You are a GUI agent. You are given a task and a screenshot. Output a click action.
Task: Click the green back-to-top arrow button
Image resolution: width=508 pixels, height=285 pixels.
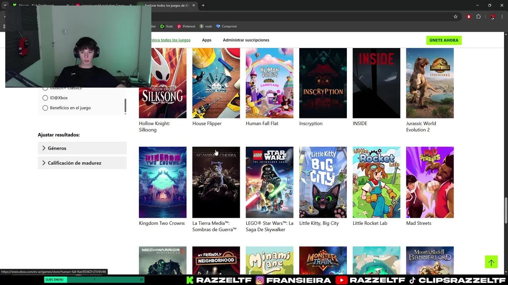coord(491,262)
